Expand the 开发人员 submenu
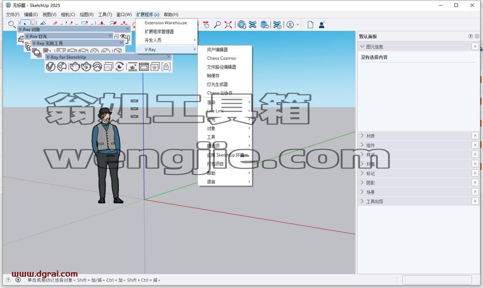 167,40
